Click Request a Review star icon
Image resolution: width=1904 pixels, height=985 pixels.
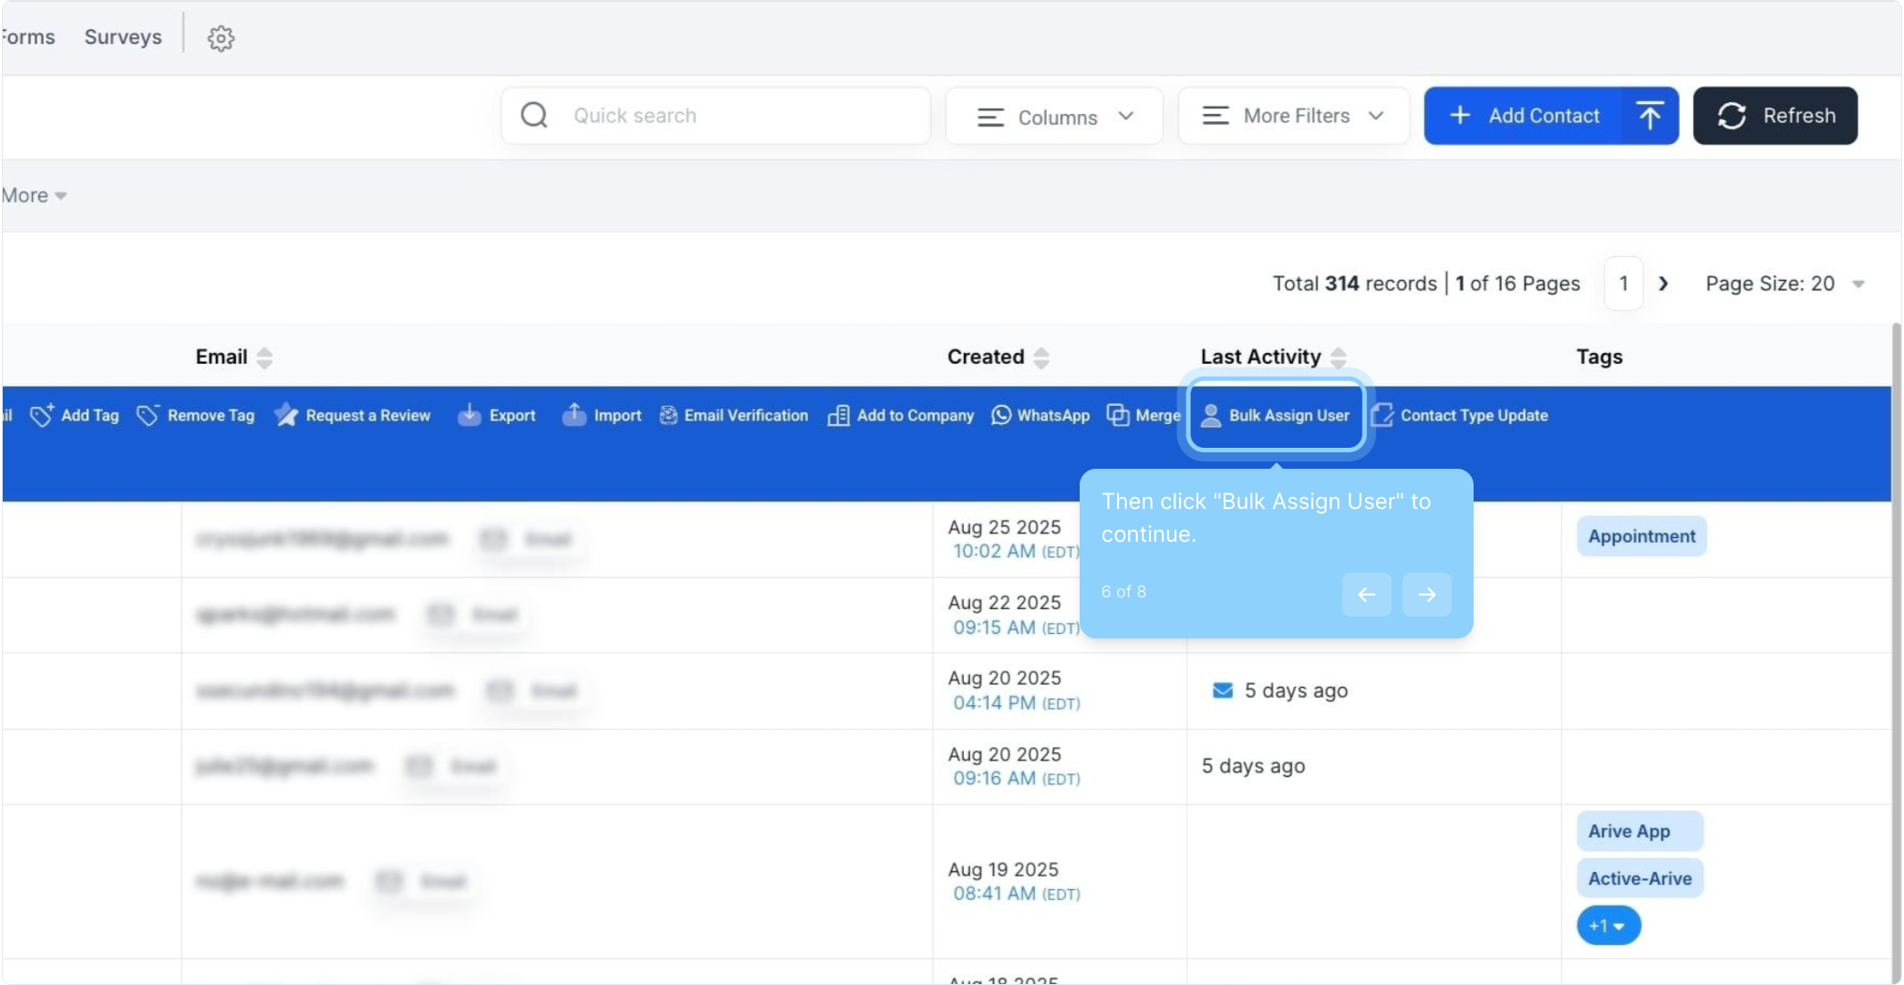[x=286, y=416]
